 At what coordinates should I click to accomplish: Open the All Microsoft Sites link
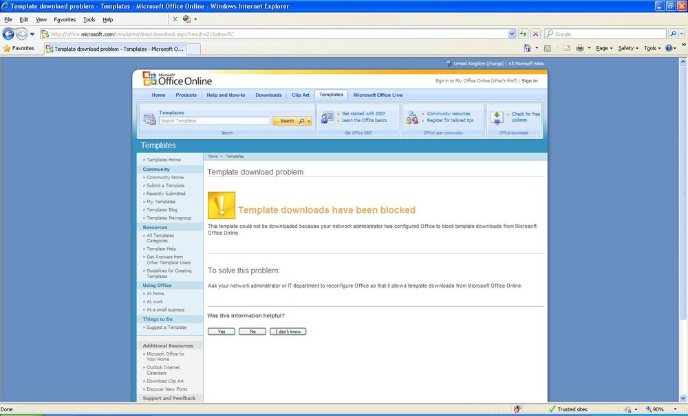point(526,63)
